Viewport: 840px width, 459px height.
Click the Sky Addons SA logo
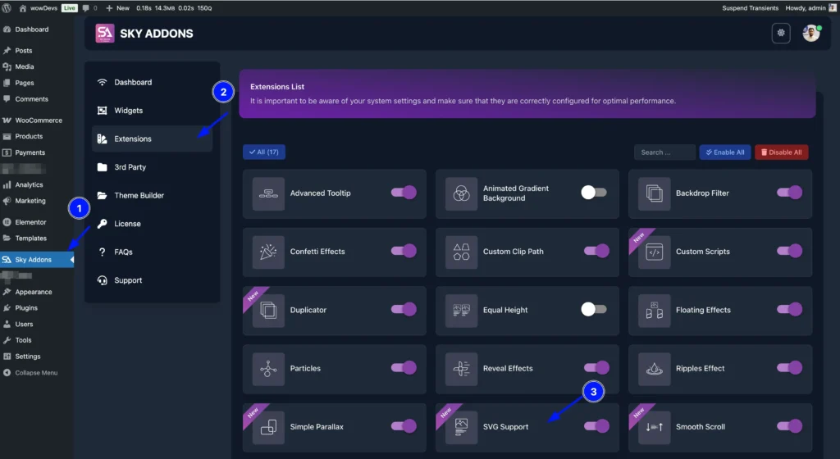[105, 33]
